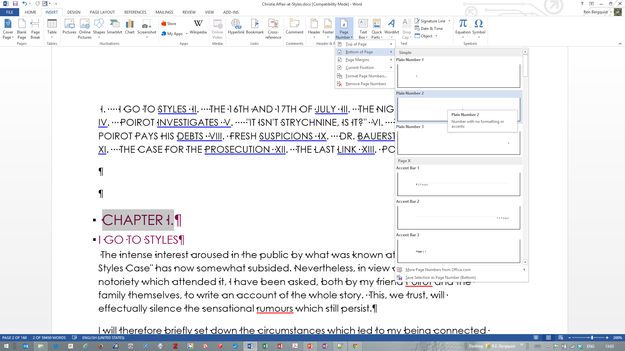The height and width of the screenshot is (351, 625).
Task: Collapse the ribbon with the arrow
Action: tap(620, 44)
